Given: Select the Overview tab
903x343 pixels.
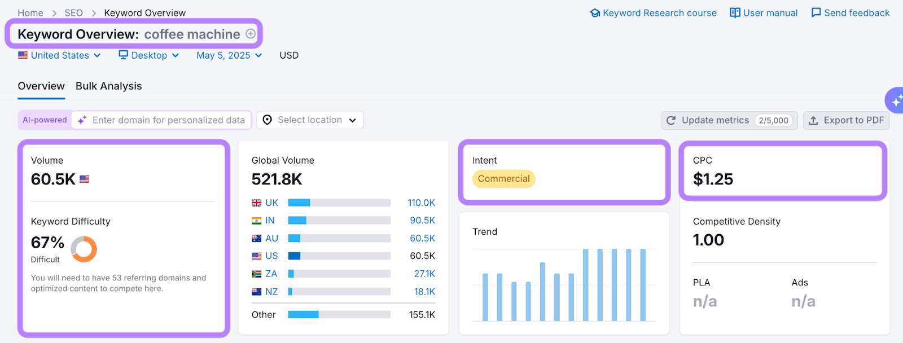Looking at the screenshot, I should tap(41, 86).
